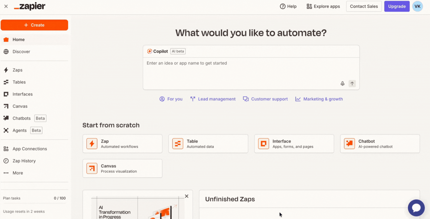Create an Interface Apps, forms, pages card

pos(294,144)
